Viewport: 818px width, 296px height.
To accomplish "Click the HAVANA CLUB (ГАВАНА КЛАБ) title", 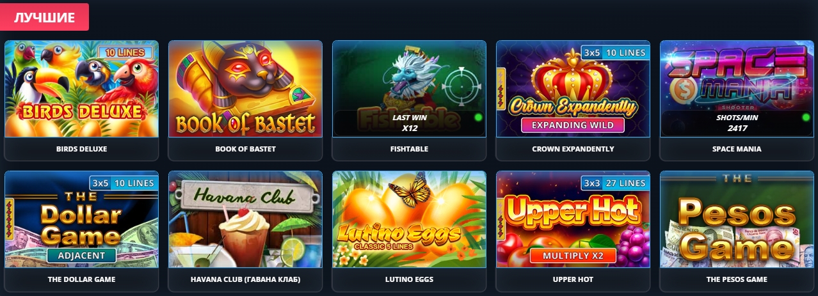I will [x=245, y=279].
